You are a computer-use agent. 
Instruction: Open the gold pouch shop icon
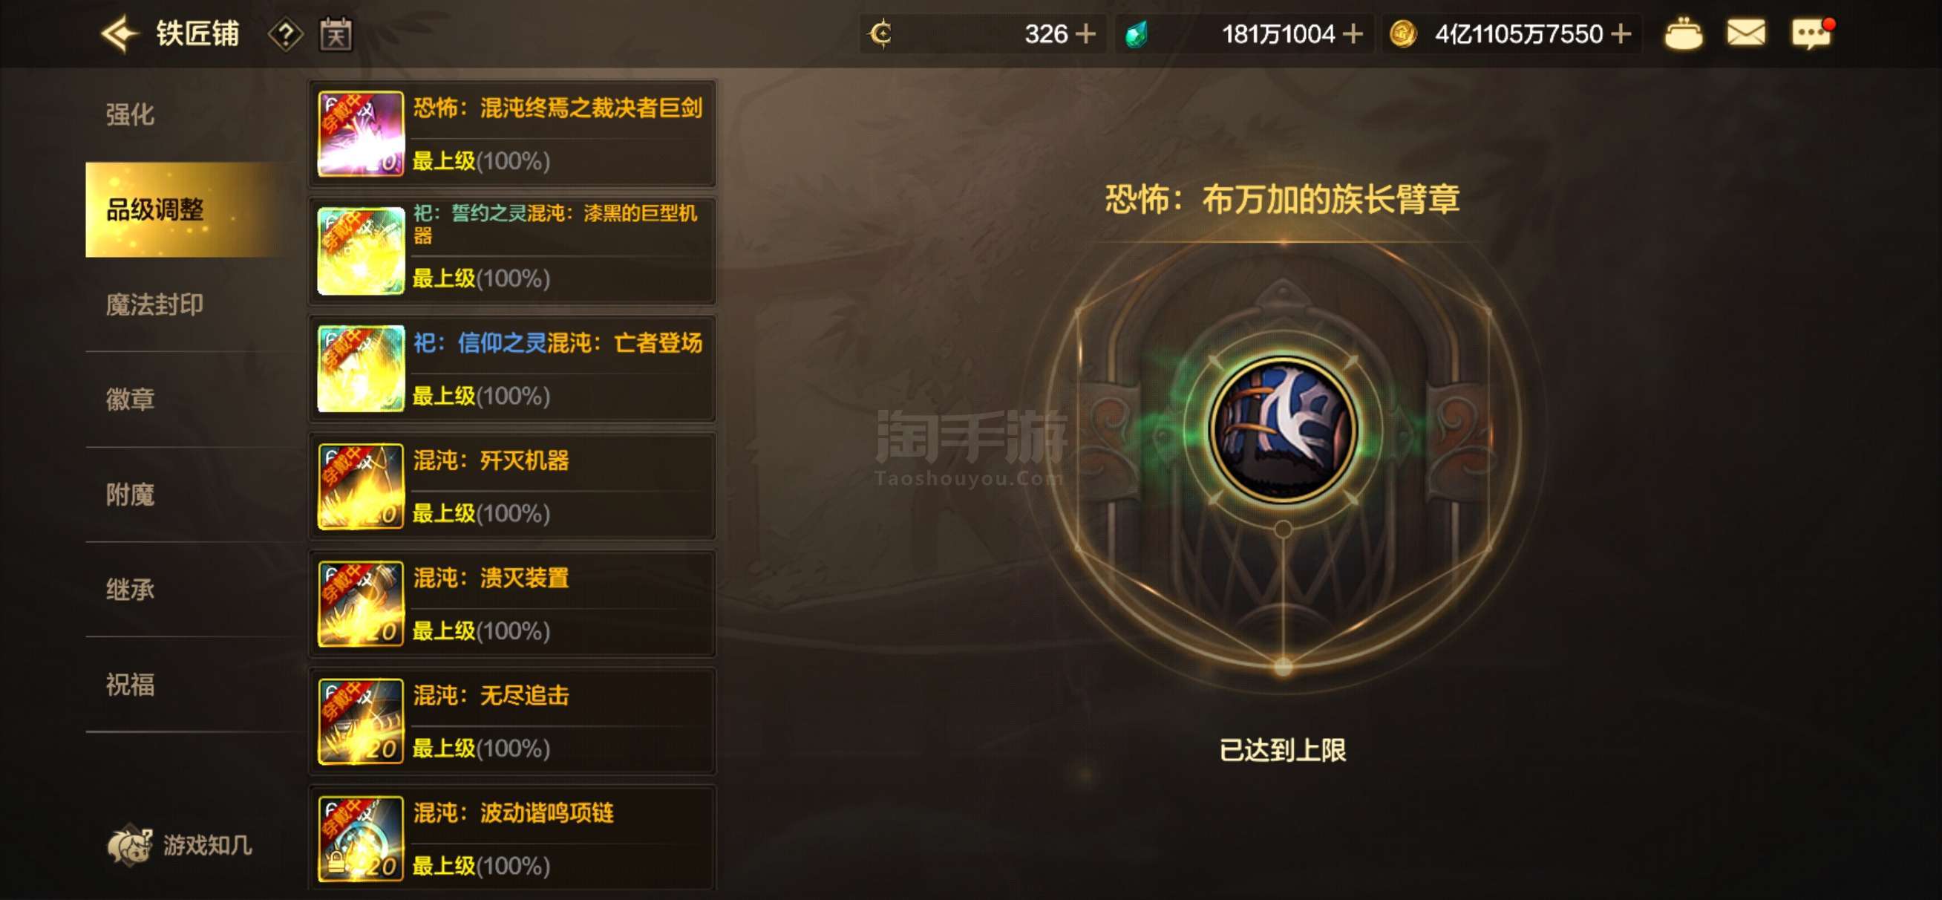tap(1683, 34)
